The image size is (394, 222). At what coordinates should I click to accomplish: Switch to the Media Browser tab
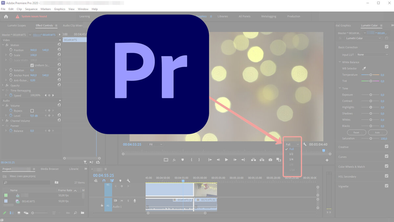[x=50, y=169]
